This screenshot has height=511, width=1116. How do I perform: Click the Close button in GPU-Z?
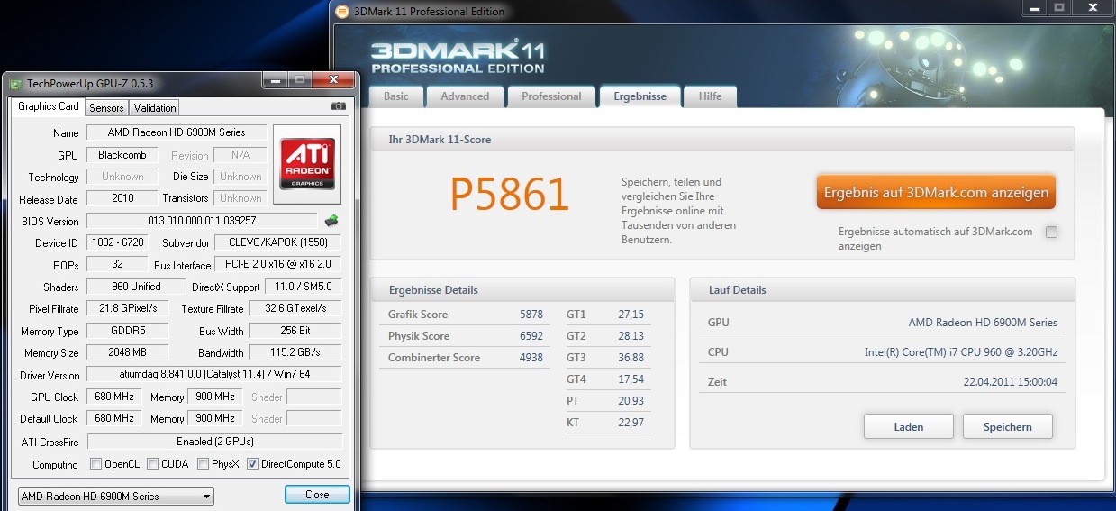[x=317, y=495]
